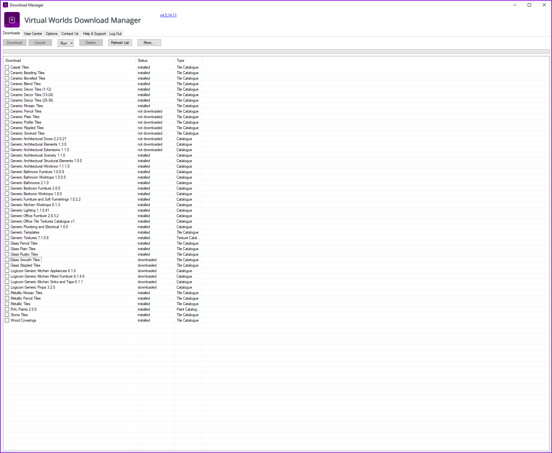Click the Delete button
552x453 pixels.
click(x=91, y=43)
